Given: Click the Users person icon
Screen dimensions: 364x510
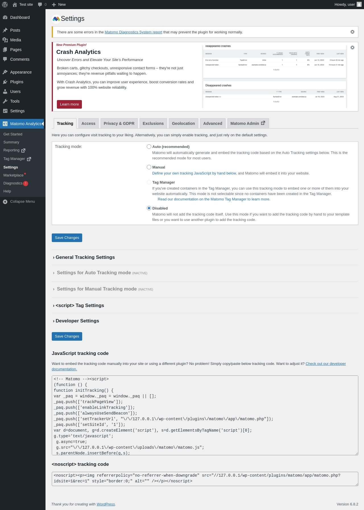Looking at the screenshot, I should click(x=5, y=92).
